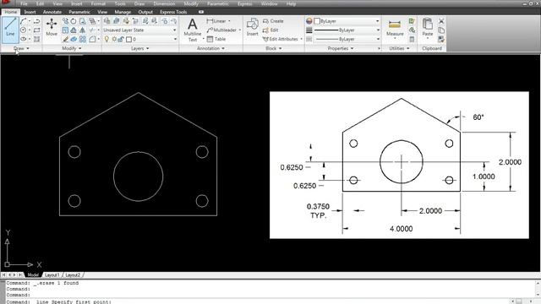Click the Measure tool
Screen dimensions: 541x304
395,28
